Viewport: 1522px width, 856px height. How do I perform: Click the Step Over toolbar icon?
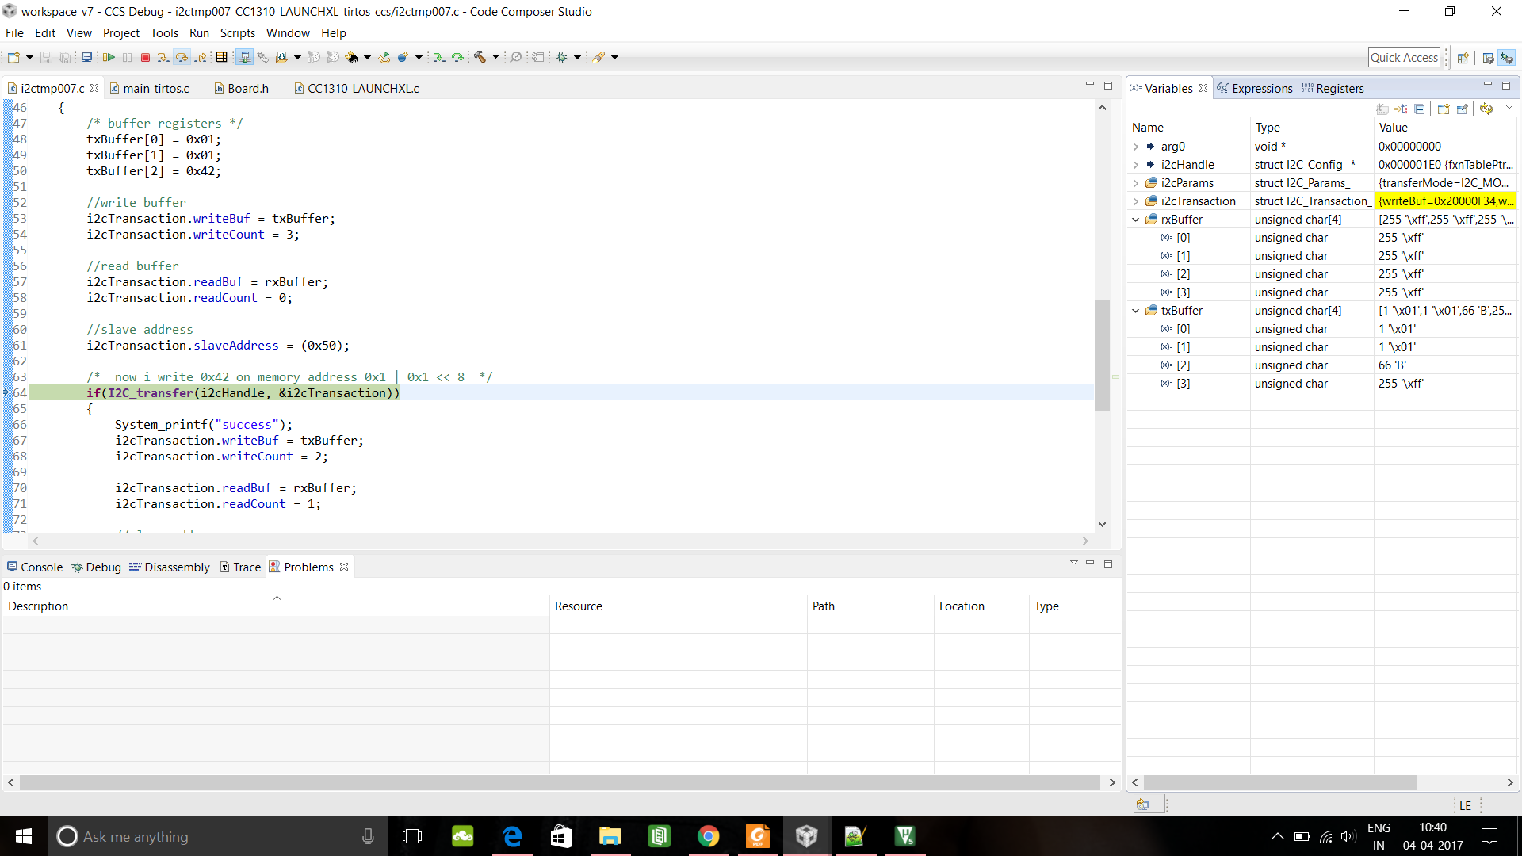coord(182,57)
